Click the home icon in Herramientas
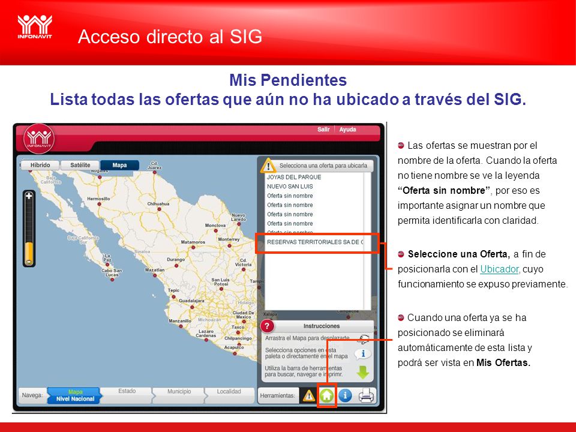Viewport: 576px width, 432px height. [x=326, y=395]
